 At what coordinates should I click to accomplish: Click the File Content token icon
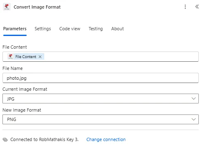pyautogui.click(x=11, y=56)
